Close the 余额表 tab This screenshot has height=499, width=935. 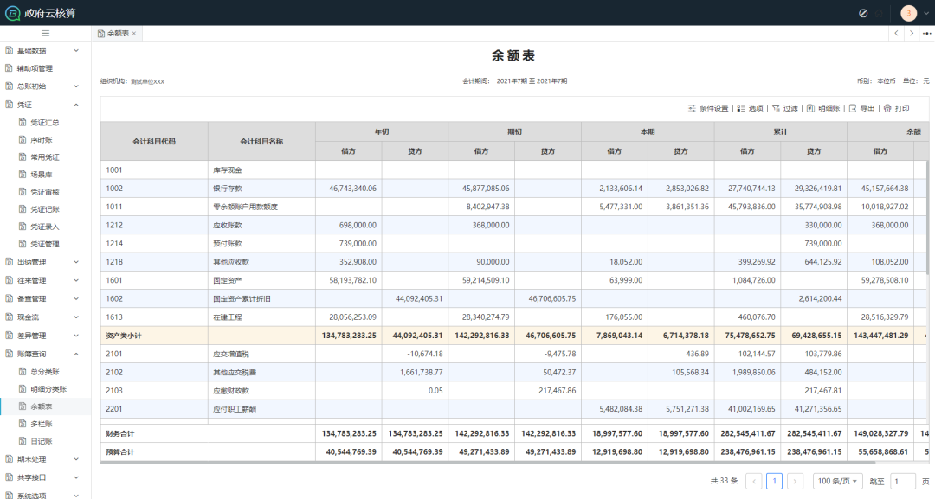click(134, 34)
